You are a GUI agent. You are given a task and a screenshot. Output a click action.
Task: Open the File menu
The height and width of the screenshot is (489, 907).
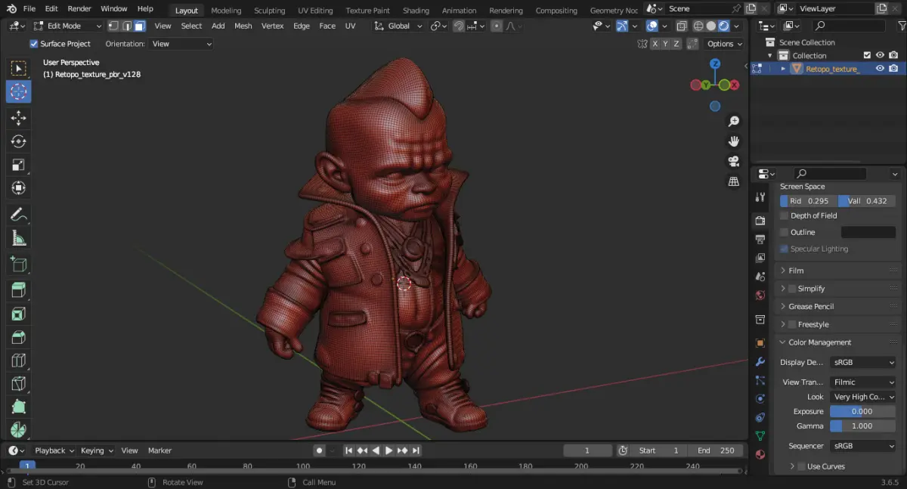click(x=29, y=9)
